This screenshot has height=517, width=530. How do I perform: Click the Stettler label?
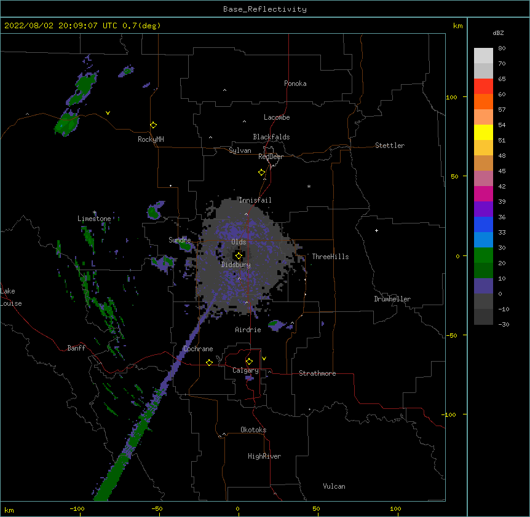pos(390,146)
